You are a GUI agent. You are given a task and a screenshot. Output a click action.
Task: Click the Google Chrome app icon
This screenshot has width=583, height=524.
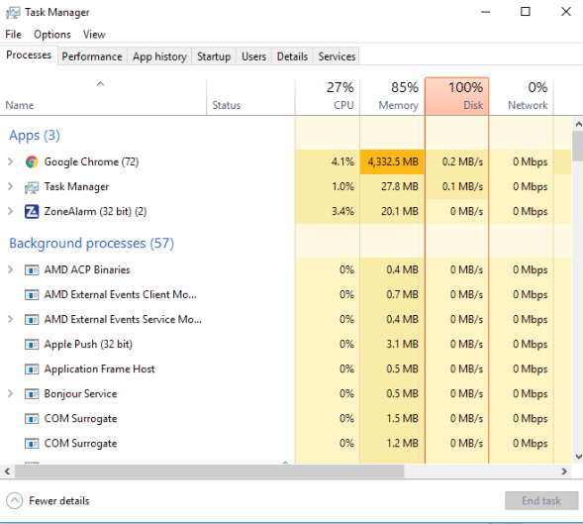[32, 161]
